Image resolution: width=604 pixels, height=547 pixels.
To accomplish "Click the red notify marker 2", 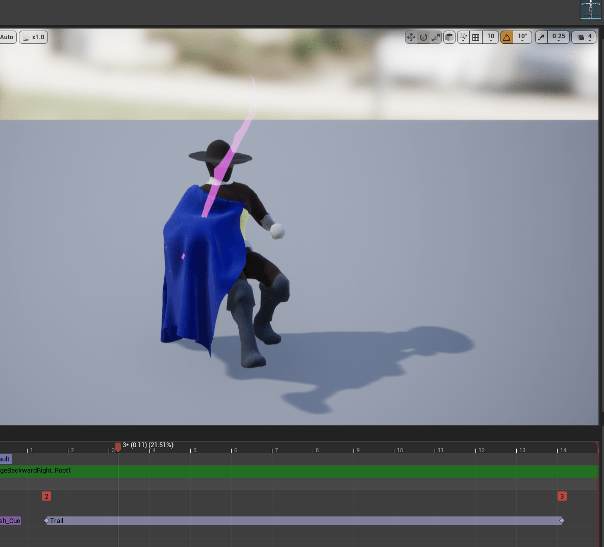I will pos(46,496).
